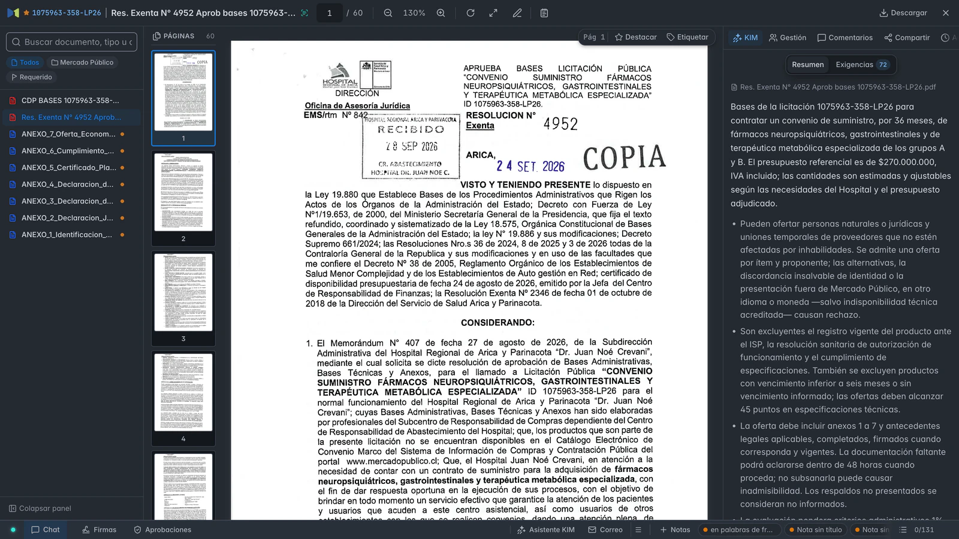Viewport: 959px width, 539px height.
Task: Open the Nota sin título chip
Action: coord(815,529)
